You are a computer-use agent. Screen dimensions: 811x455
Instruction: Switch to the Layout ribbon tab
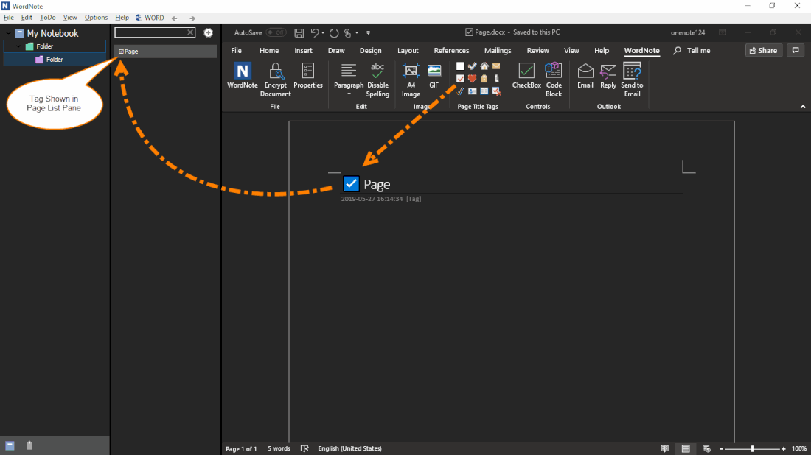click(x=408, y=50)
